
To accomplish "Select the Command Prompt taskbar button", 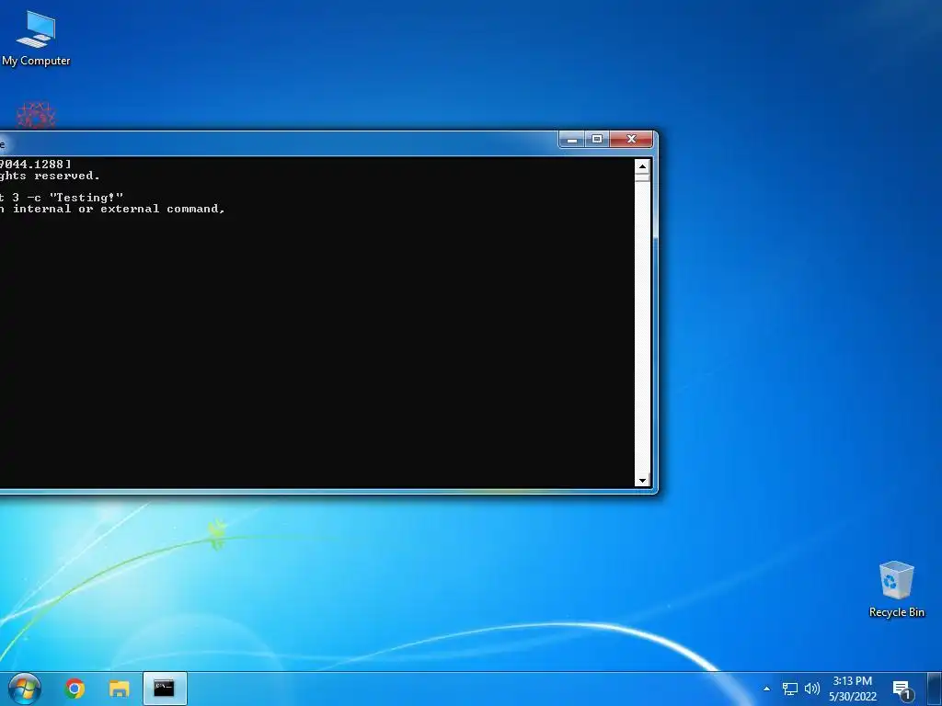I will click(165, 688).
